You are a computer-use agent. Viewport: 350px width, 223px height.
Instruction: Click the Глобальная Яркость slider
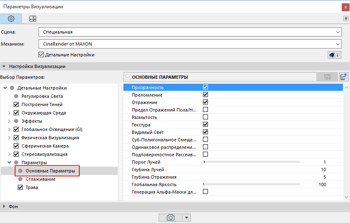pos(251,184)
